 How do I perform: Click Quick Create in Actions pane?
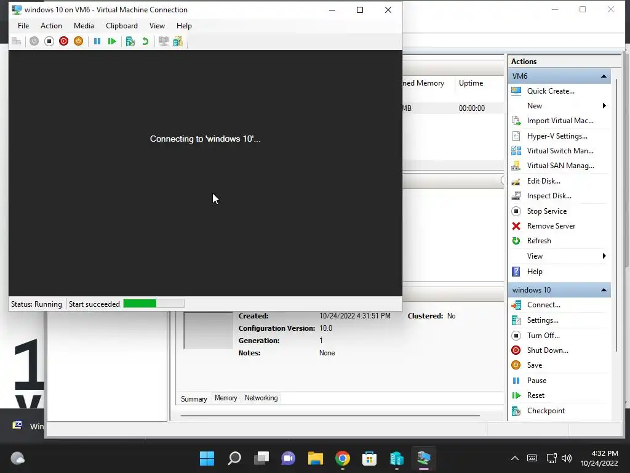(551, 91)
